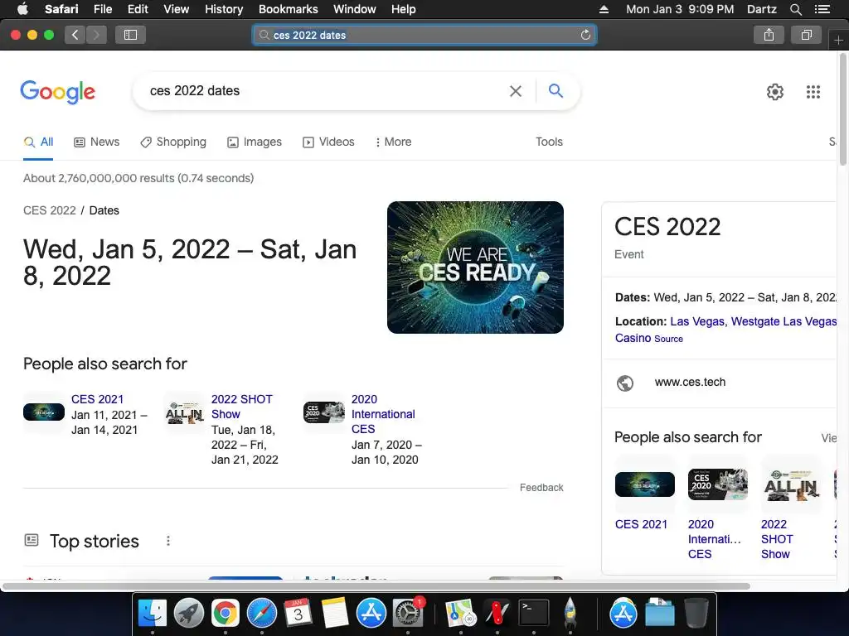Select the All results tab
Viewport: 849px width, 636px height.
pyautogui.click(x=38, y=142)
